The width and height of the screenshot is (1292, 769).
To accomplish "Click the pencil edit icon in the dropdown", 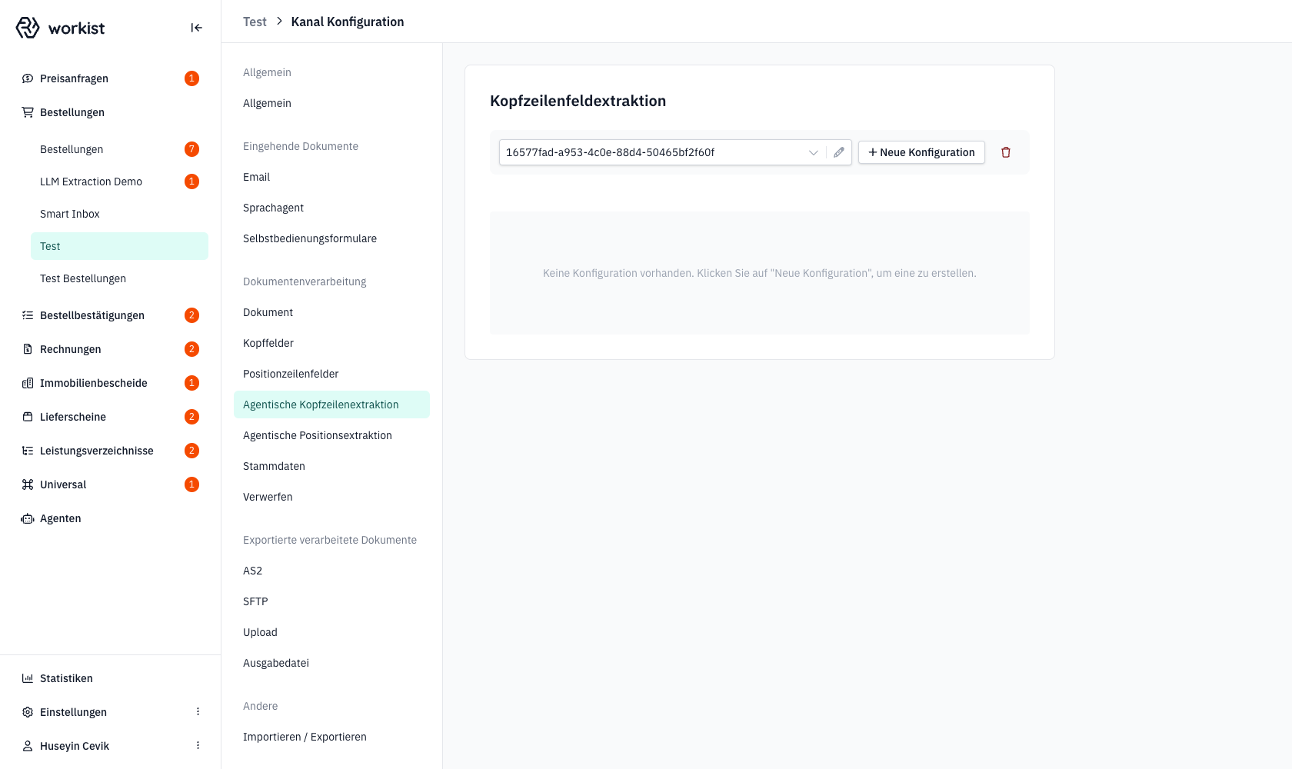I will 838,152.
